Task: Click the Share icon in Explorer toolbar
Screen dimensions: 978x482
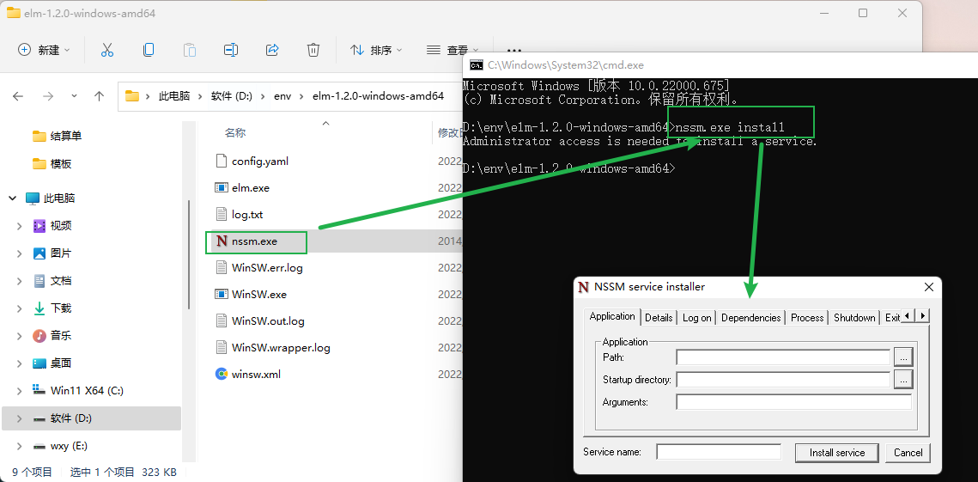Action: click(272, 50)
